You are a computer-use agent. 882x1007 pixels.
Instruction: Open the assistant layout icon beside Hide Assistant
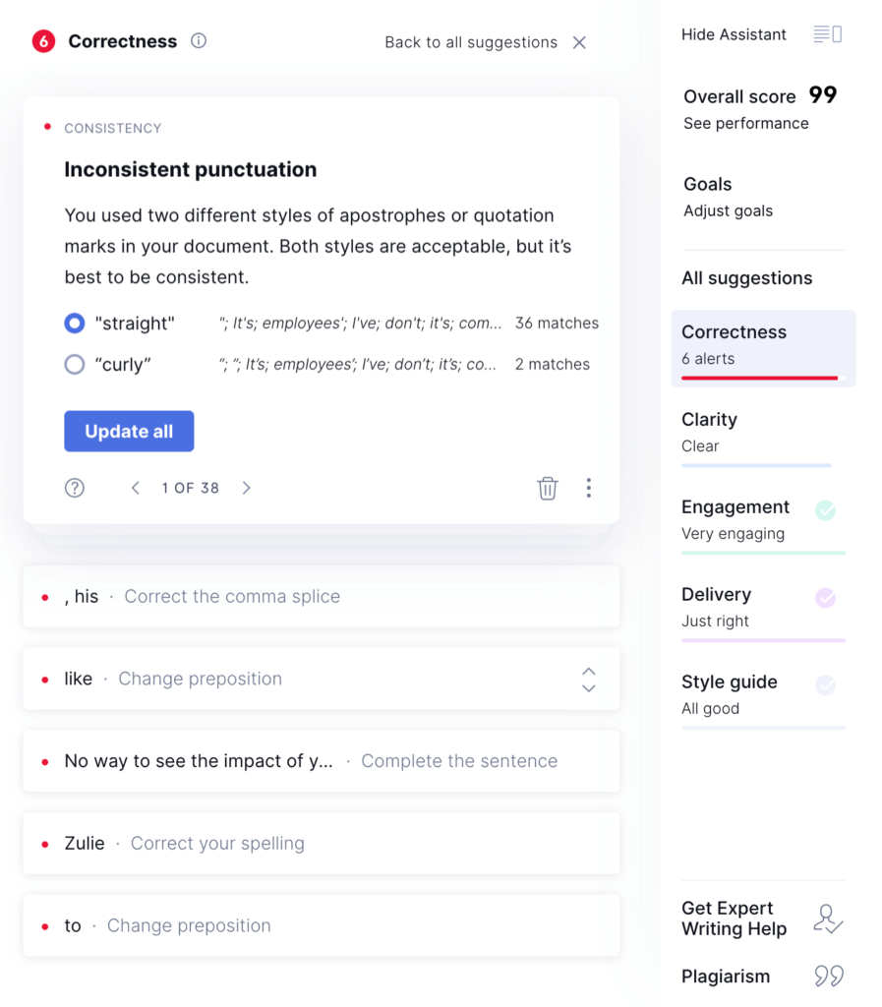point(827,32)
